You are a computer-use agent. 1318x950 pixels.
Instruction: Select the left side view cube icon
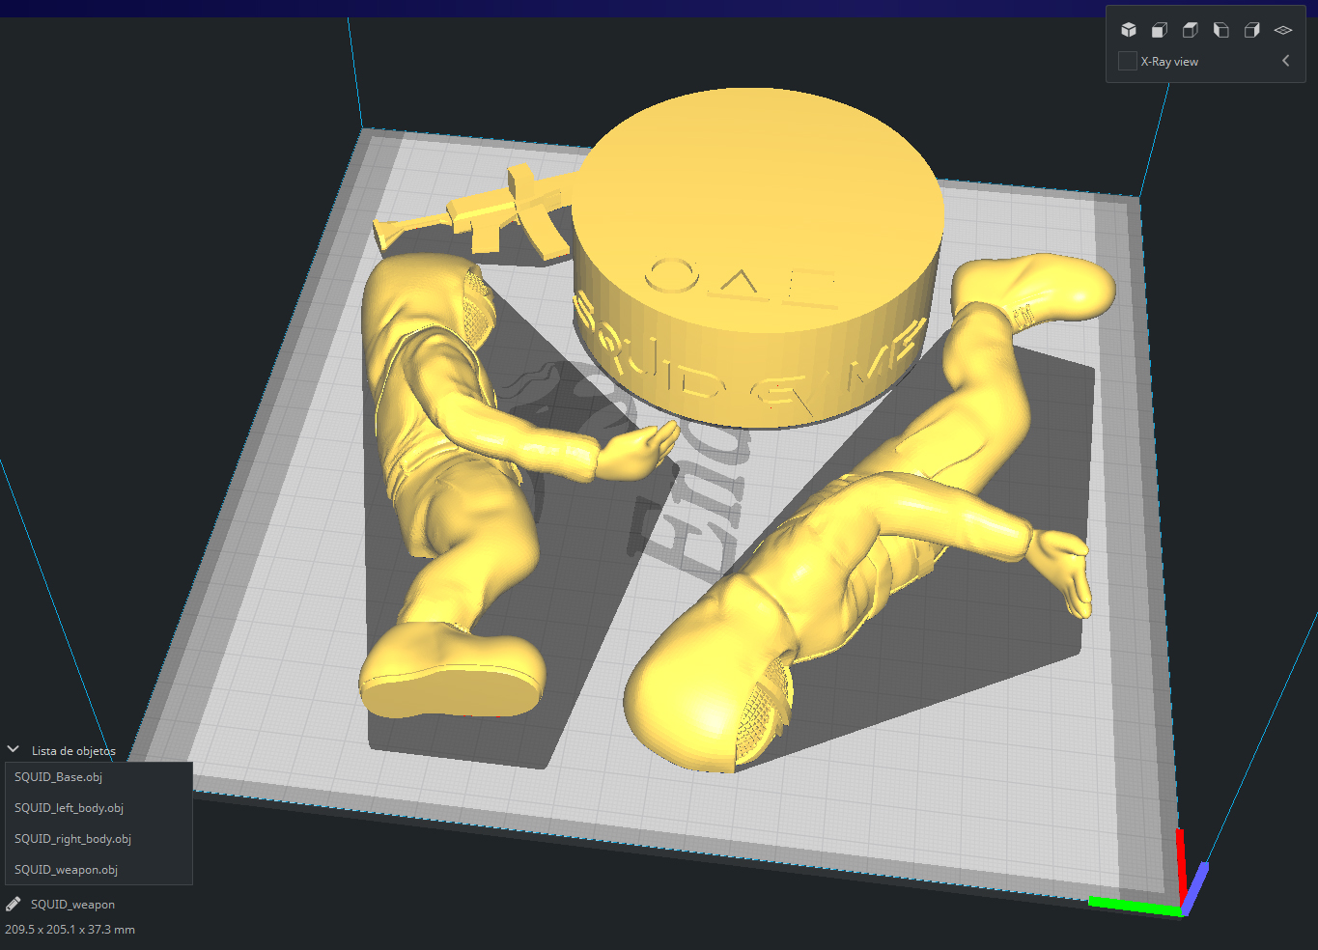click(1221, 30)
